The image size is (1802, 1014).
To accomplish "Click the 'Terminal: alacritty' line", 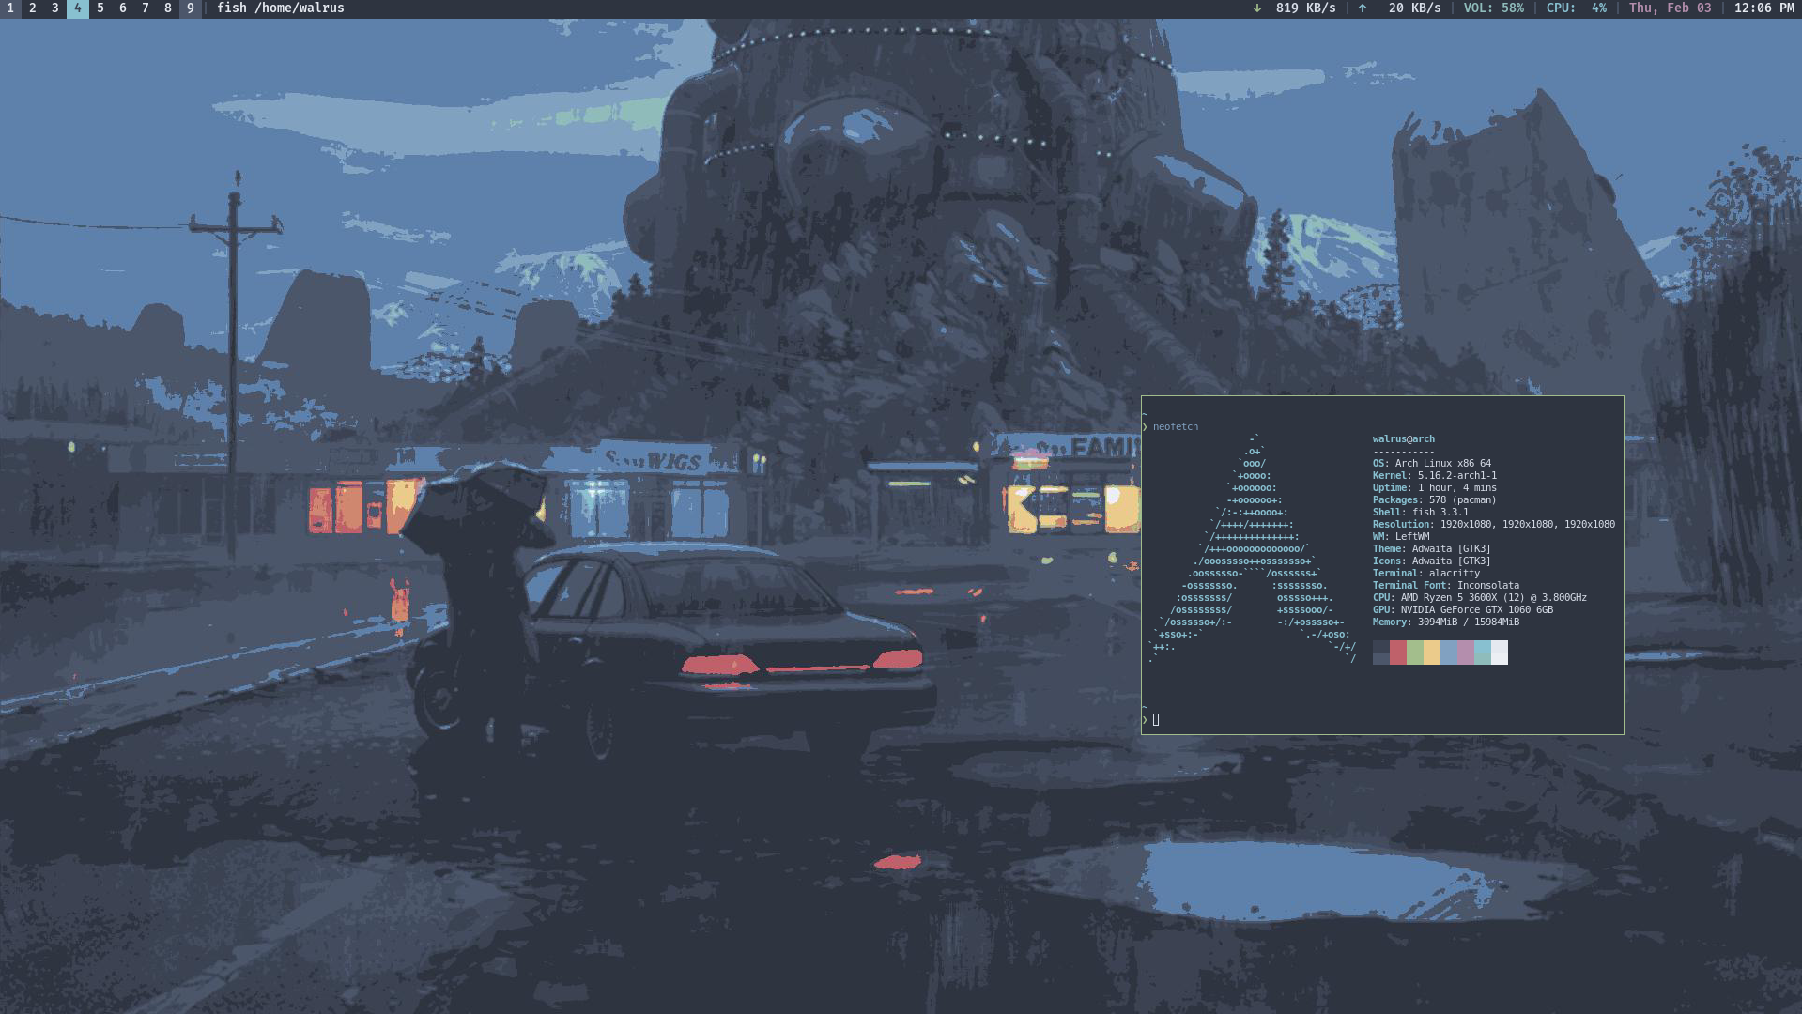I will click(1426, 574).
